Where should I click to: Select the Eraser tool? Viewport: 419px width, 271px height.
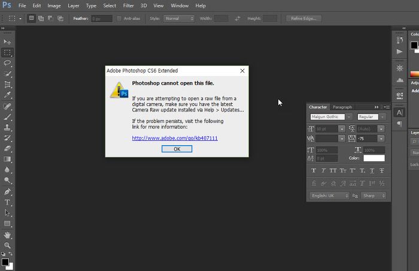pyautogui.click(x=7, y=149)
